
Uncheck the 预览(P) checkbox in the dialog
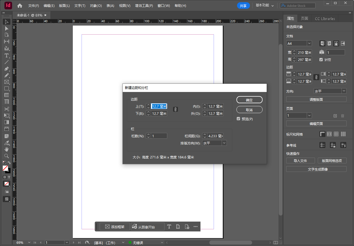(x=238, y=119)
